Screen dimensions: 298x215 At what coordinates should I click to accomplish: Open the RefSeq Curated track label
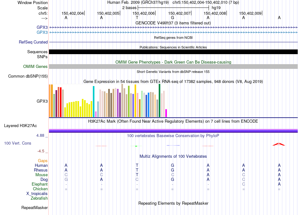coord(33,42)
